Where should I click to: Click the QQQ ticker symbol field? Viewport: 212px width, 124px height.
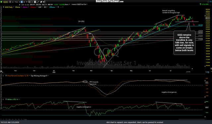[6, 2]
